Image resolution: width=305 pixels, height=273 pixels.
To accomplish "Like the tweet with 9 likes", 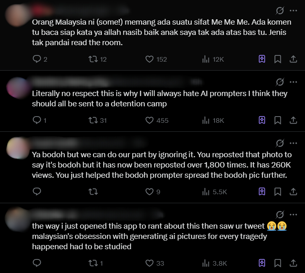I will coord(150,191).
